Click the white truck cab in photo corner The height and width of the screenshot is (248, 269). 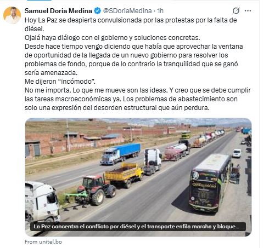pyautogui.click(x=42, y=201)
